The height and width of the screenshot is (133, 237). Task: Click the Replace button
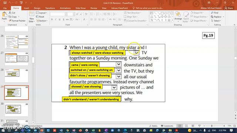(217, 17)
